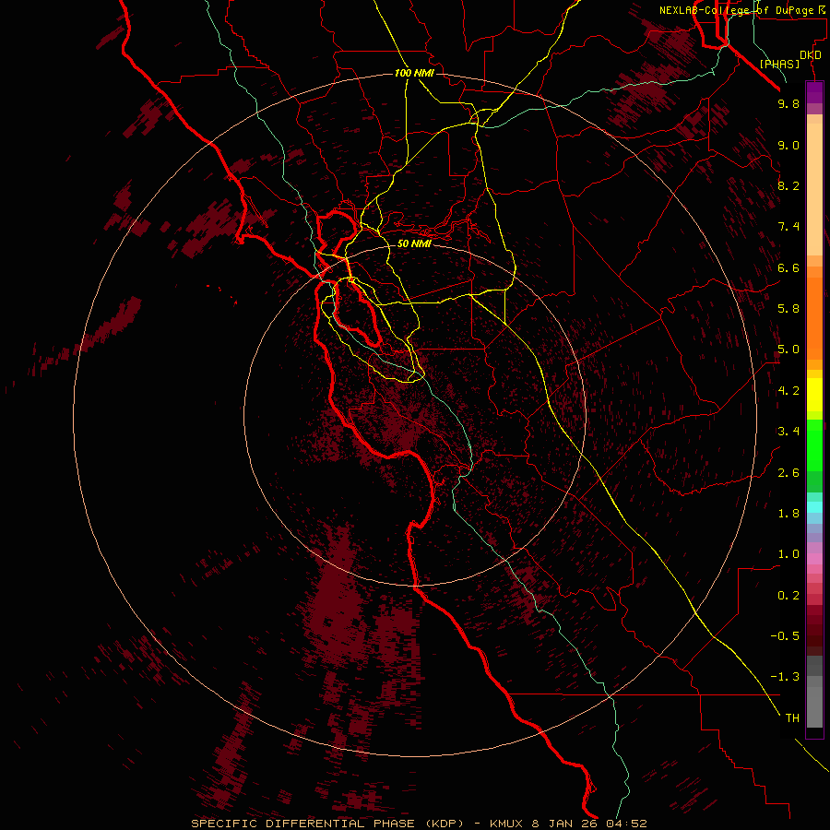Click the KMUX station identifier in caption

pos(508,824)
